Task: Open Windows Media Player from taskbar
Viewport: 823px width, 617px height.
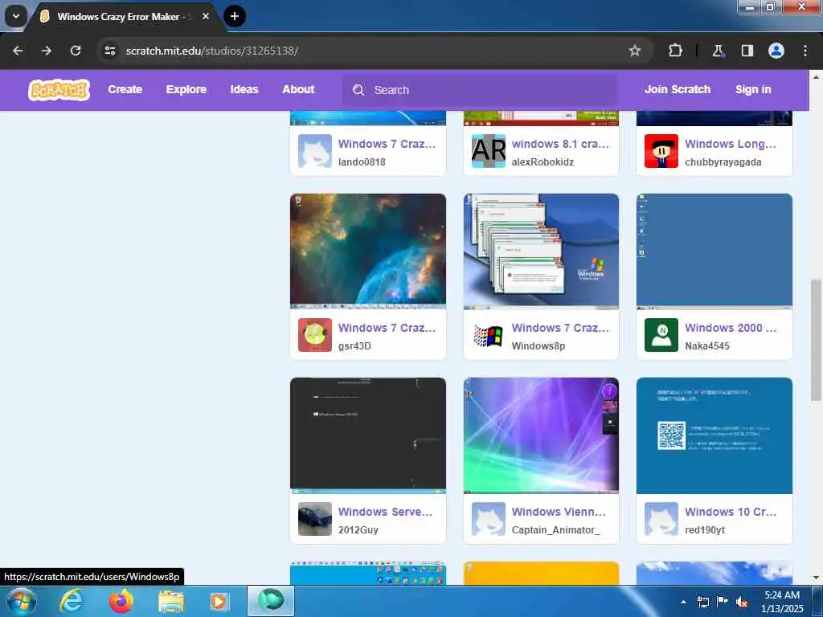Action: tap(219, 602)
